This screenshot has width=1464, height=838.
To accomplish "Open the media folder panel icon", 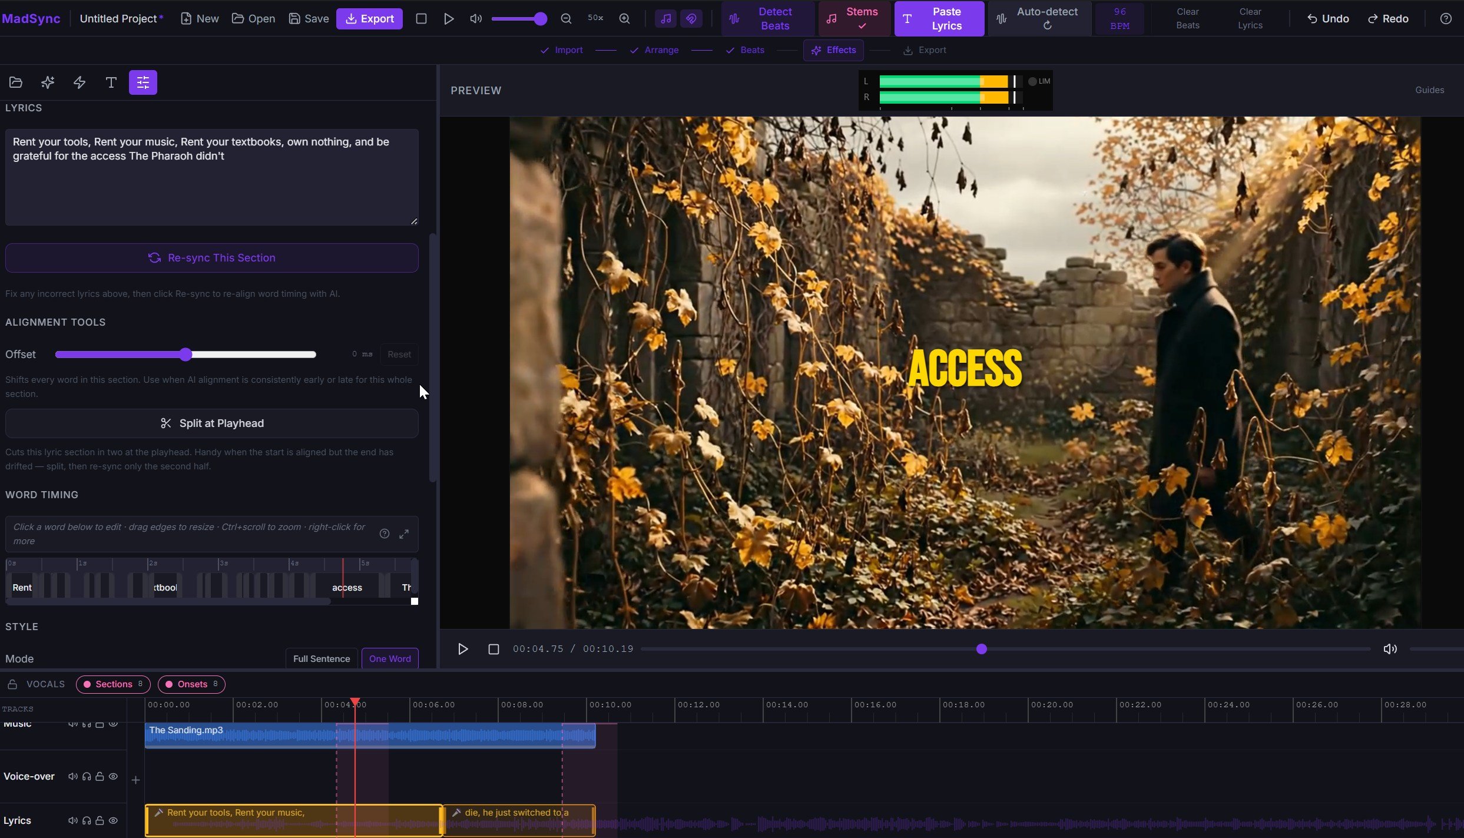I will tap(16, 82).
